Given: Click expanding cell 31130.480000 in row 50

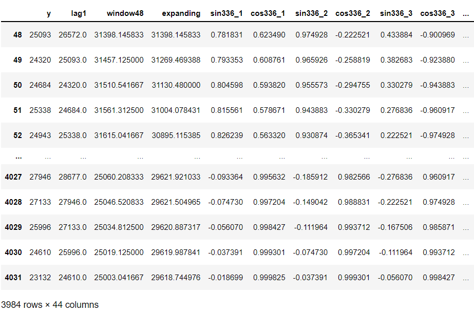Looking at the screenshot, I should click(176, 85).
